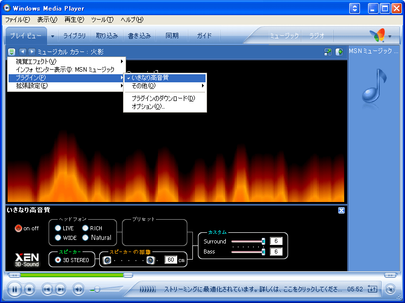Screen dimensions: 405x303
Task: Close the いきなり高音質 plugin panel
Action: click(x=341, y=210)
